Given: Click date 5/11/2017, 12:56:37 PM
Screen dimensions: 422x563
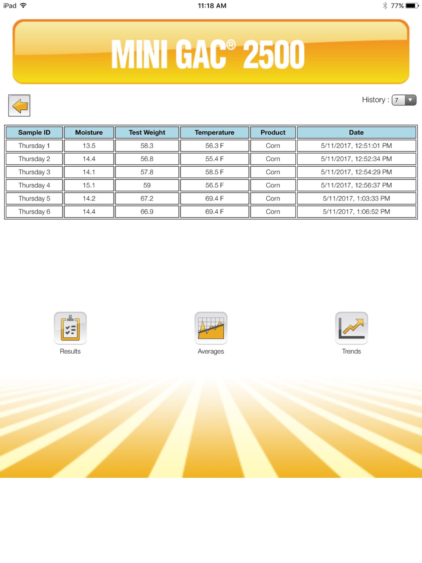Looking at the screenshot, I should (357, 185).
